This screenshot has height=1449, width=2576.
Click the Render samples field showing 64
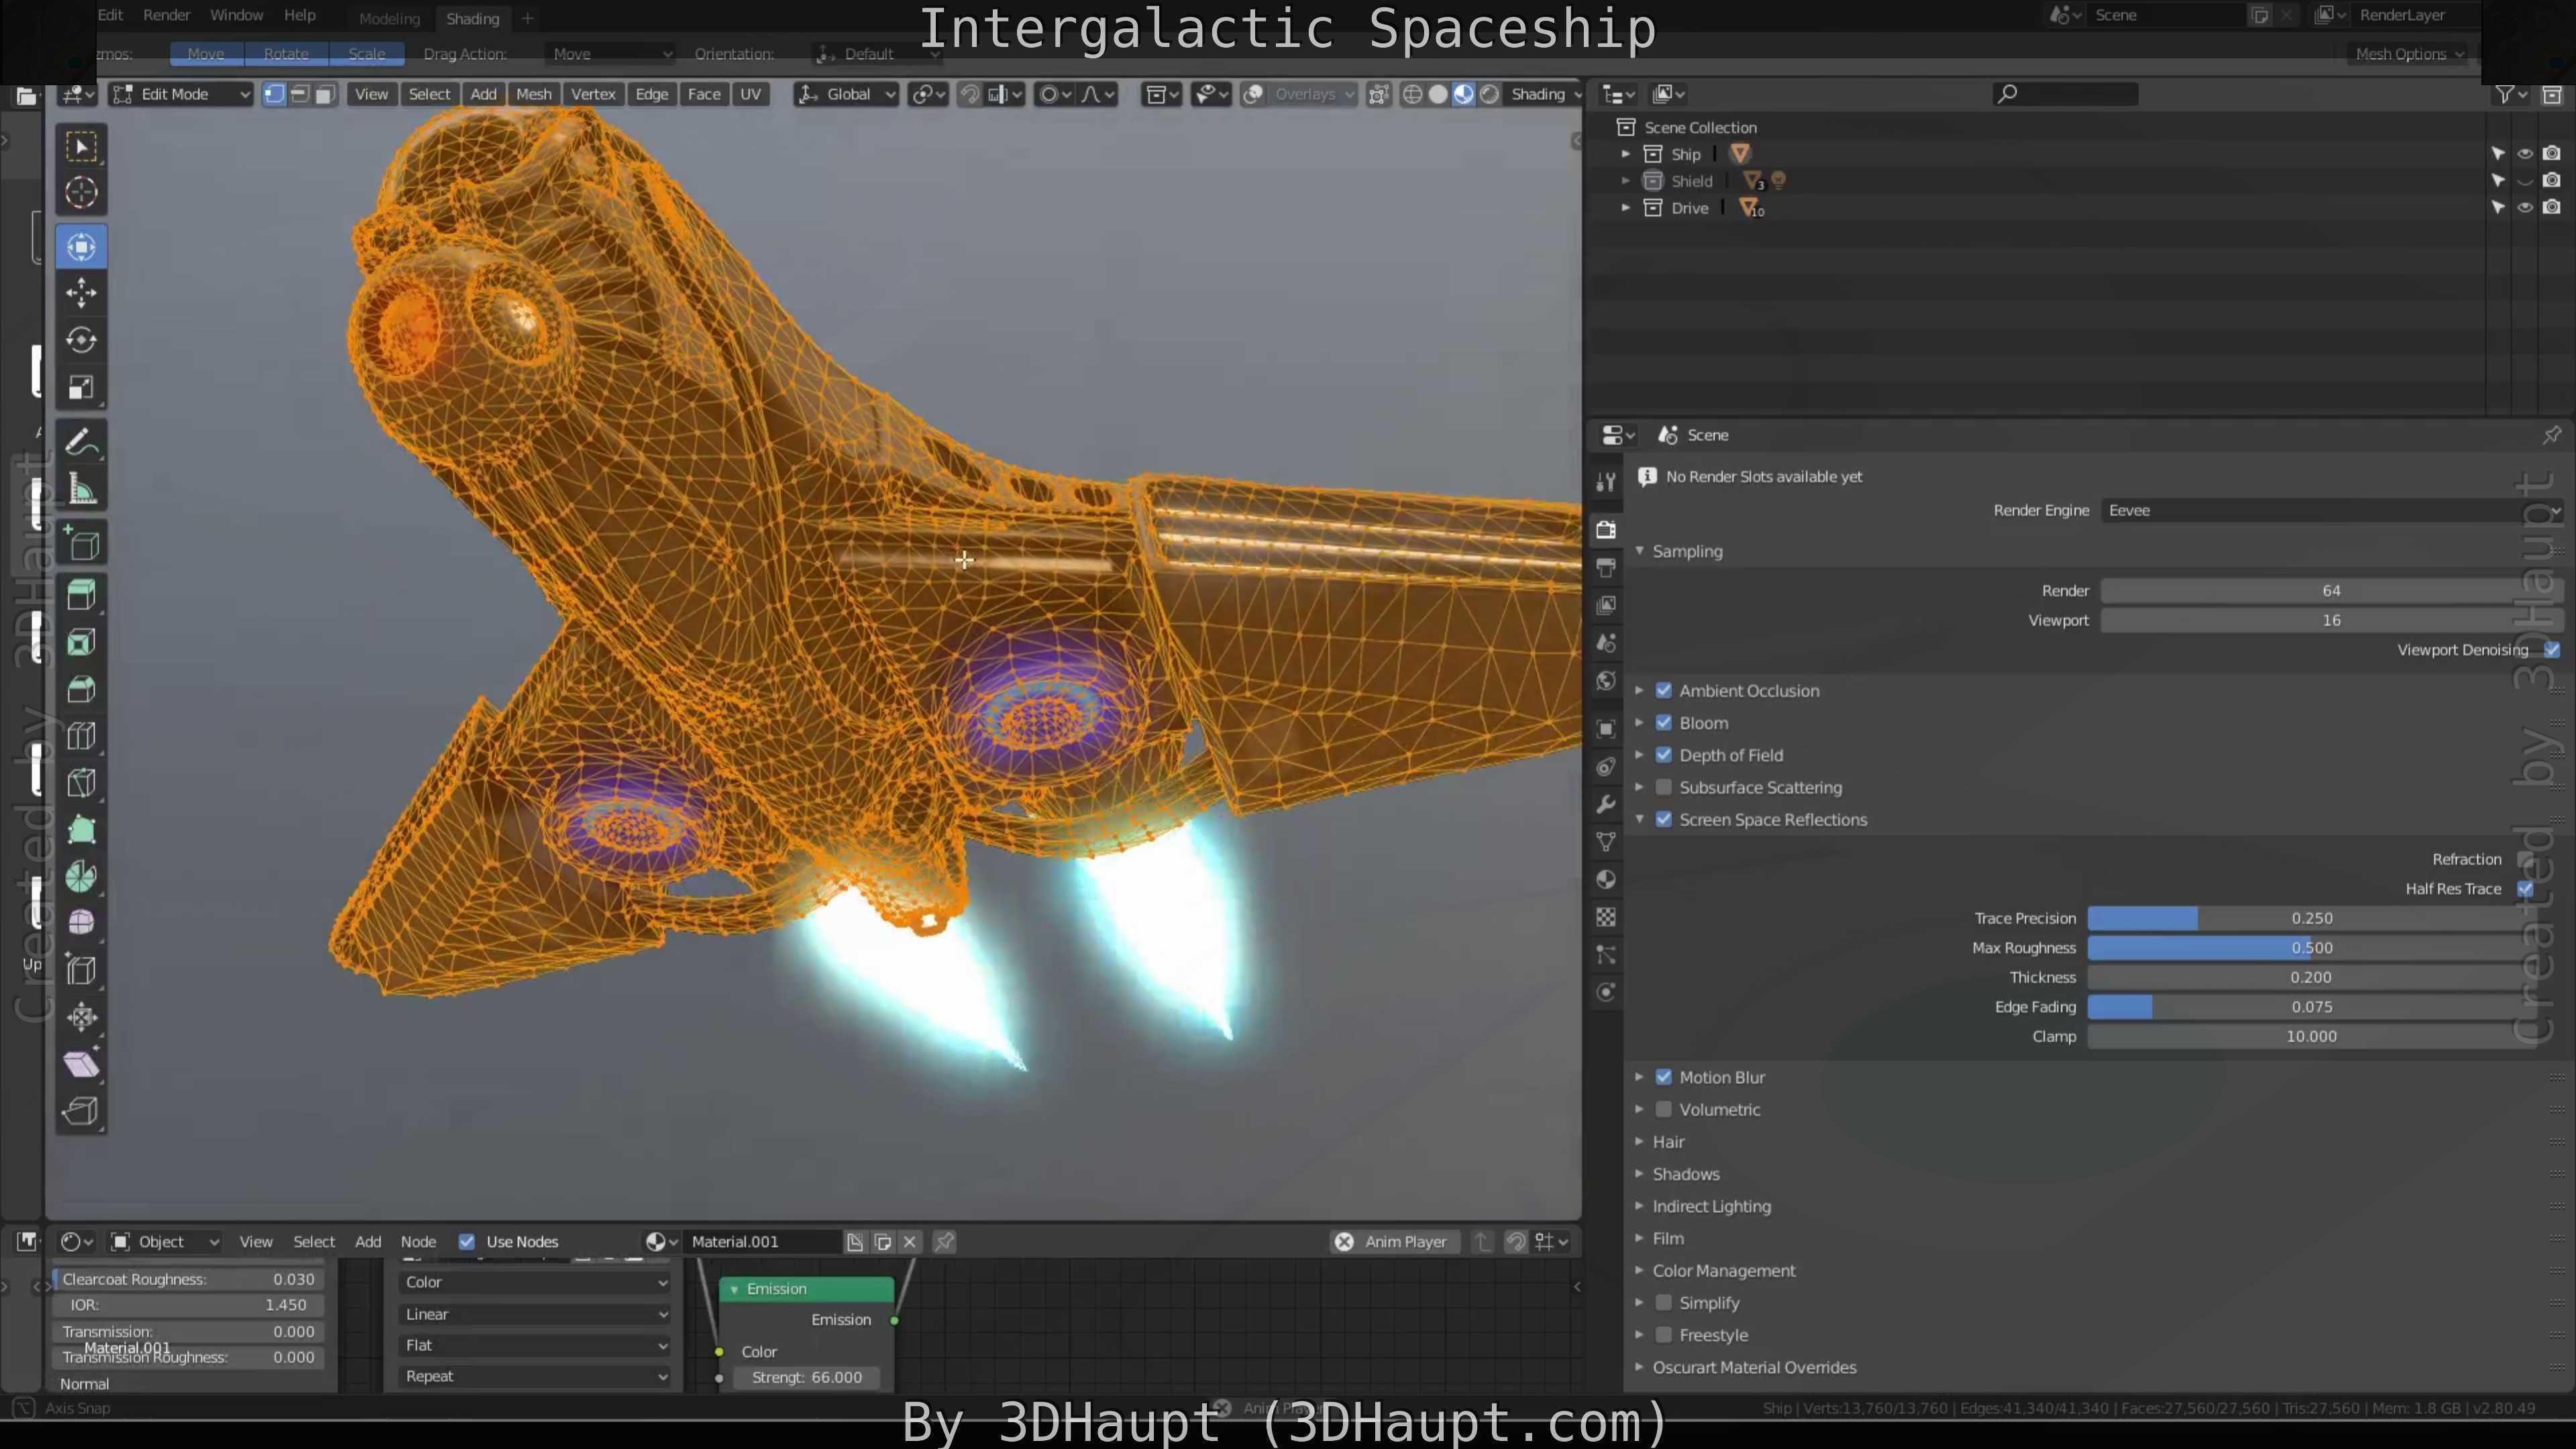[x=2330, y=591]
